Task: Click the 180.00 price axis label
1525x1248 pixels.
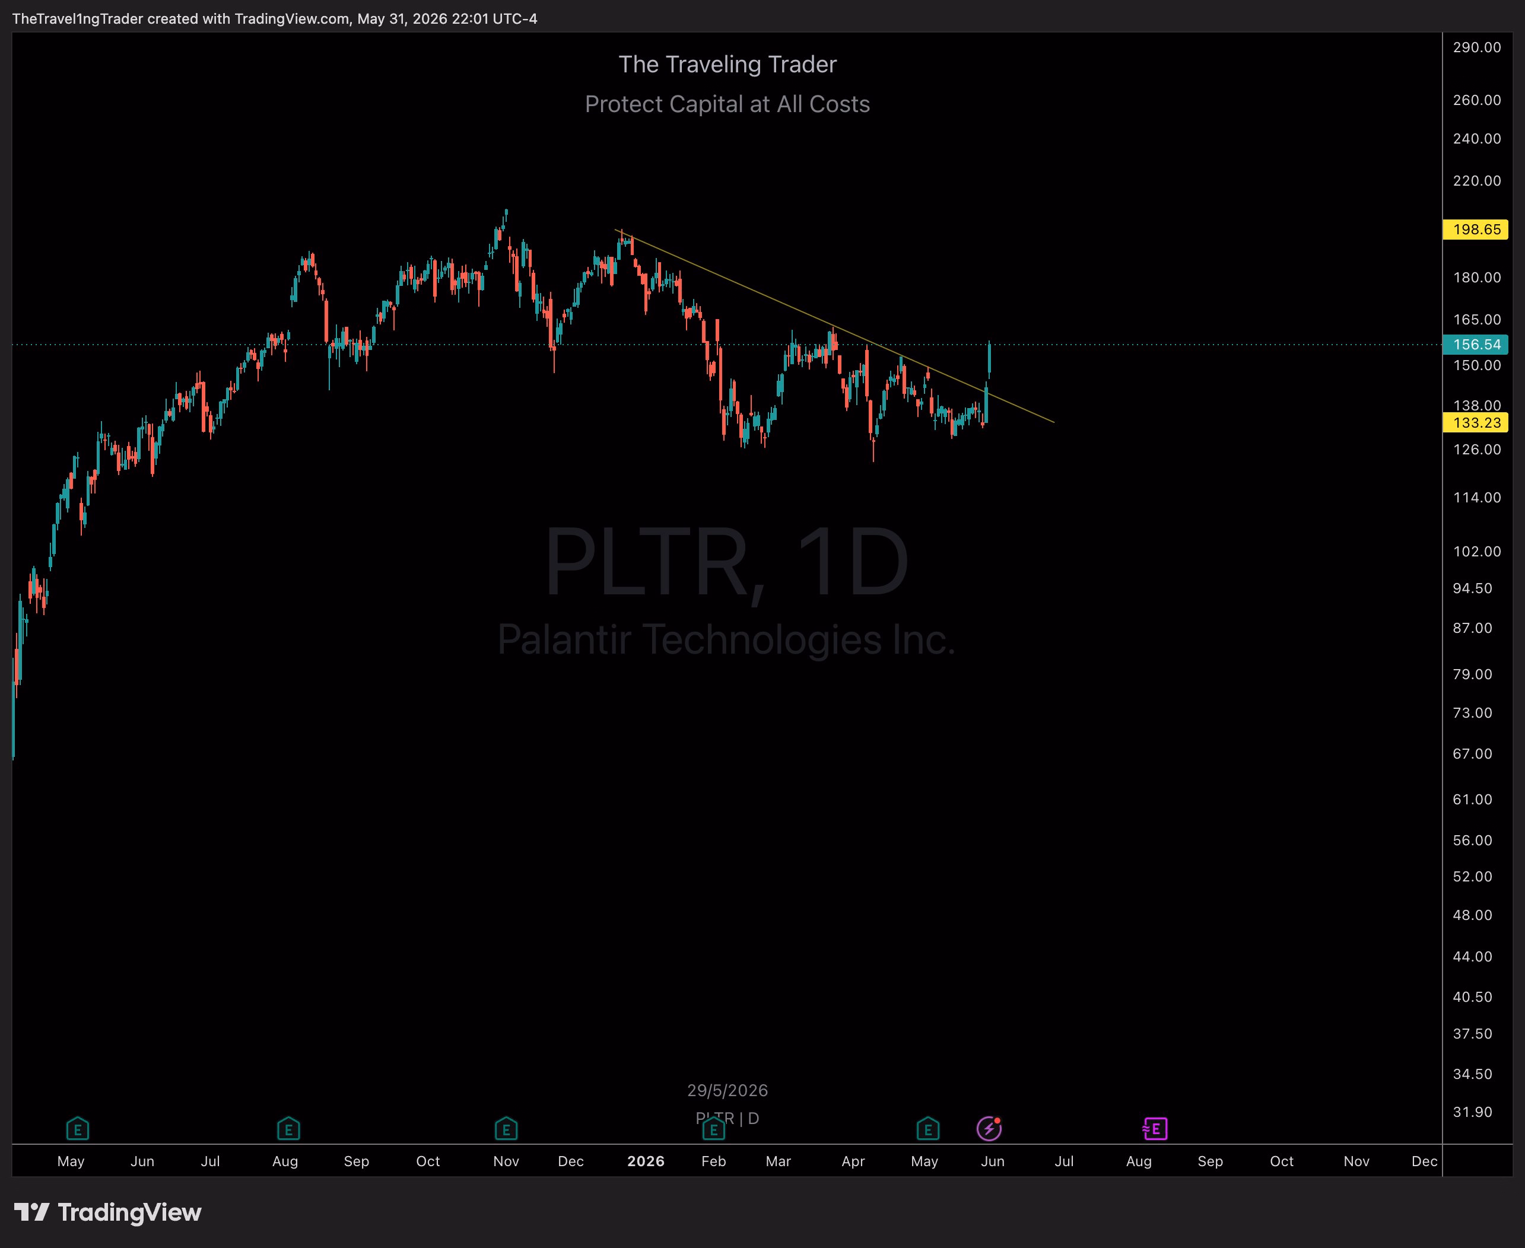Action: (x=1477, y=278)
